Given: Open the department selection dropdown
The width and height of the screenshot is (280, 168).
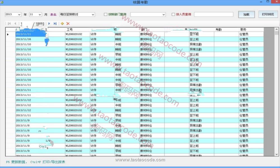Looking at the screenshot, I should tap(164, 14).
